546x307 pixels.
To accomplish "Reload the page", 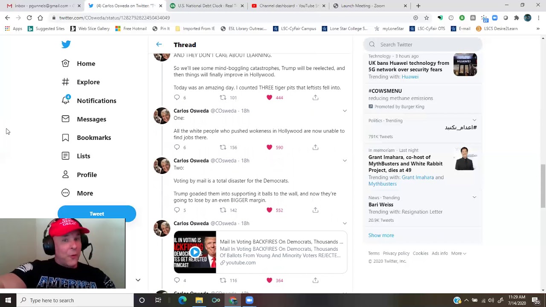I will 29,18.
